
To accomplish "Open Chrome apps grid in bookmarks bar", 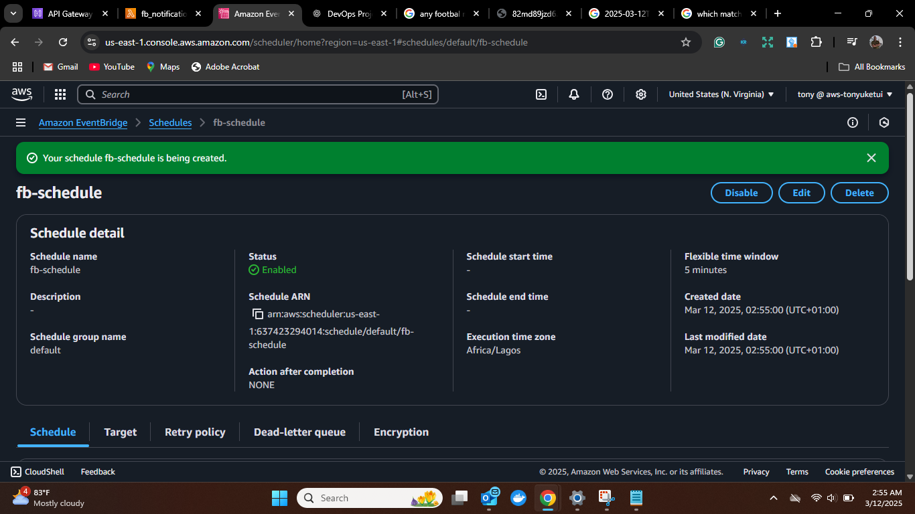I will pyautogui.click(x=17, y=67).
